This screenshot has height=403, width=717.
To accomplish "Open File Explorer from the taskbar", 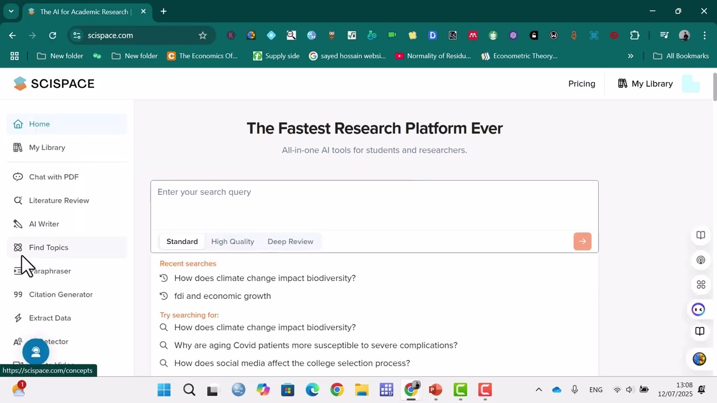I will (361, 390).
